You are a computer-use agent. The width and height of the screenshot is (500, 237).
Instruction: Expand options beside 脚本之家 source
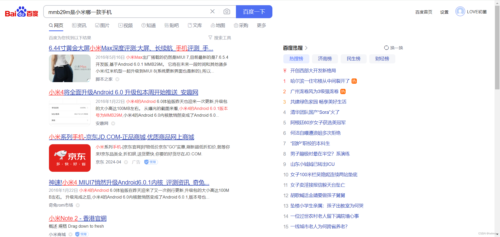coord(117,79)
